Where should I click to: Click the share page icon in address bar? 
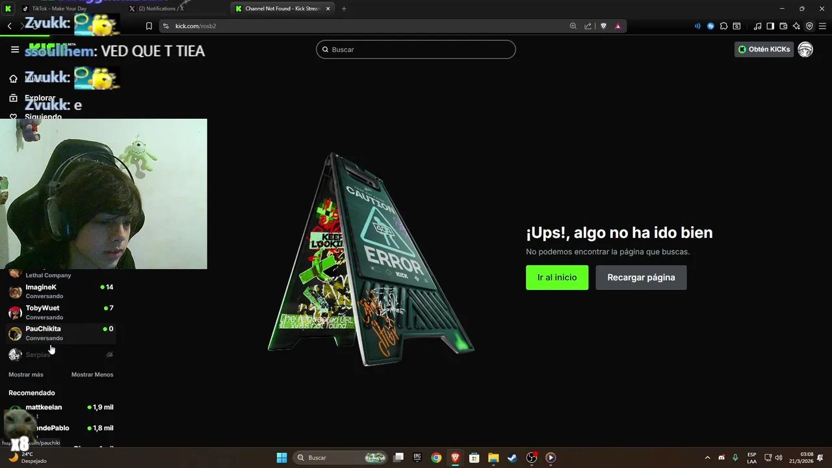click(588, 26)
